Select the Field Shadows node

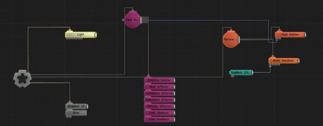click(160, 113)
